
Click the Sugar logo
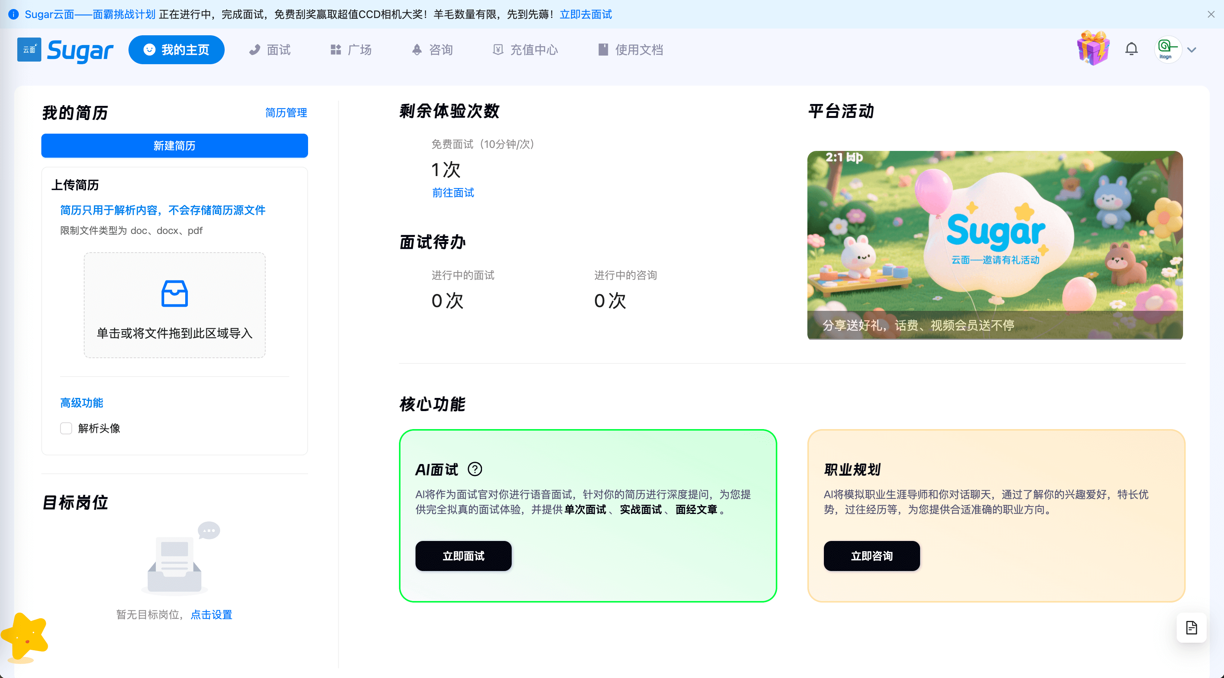(x=65, y=50)
